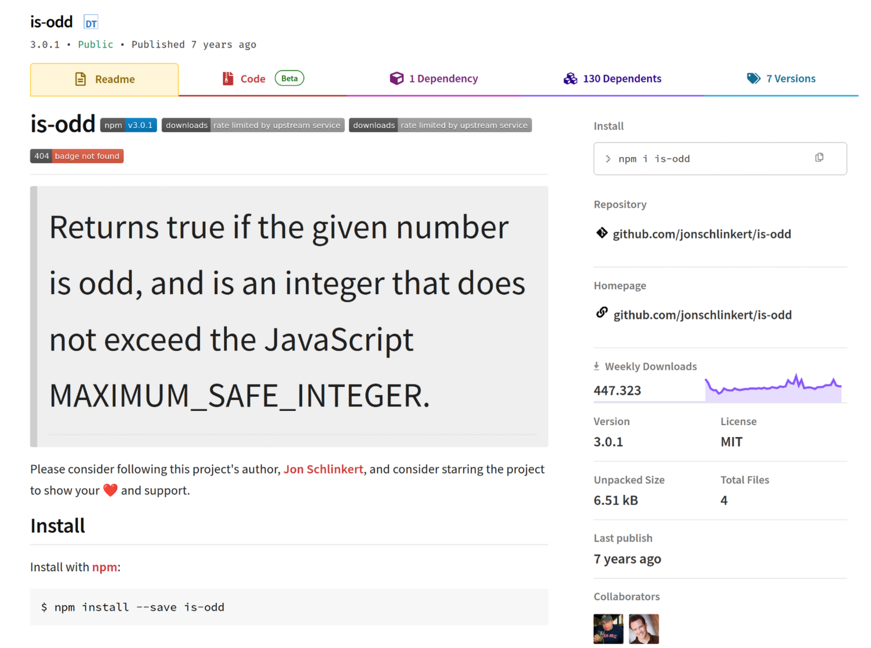
Task: Open the Readme tab
Action: coord(104,80)
